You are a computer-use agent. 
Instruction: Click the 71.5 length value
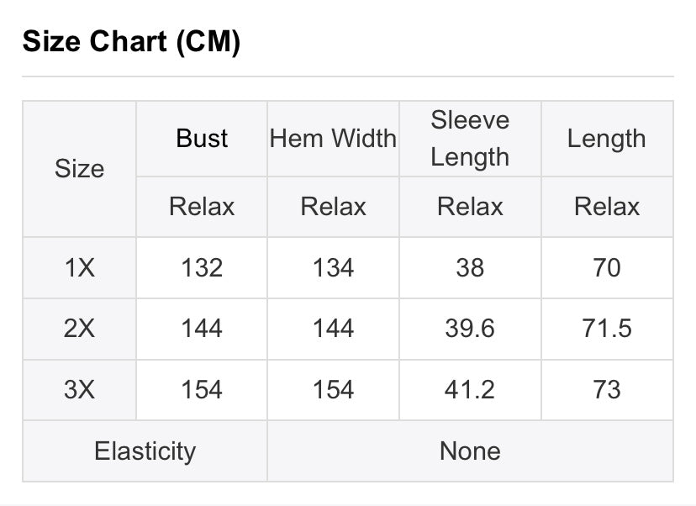[607, 329]
